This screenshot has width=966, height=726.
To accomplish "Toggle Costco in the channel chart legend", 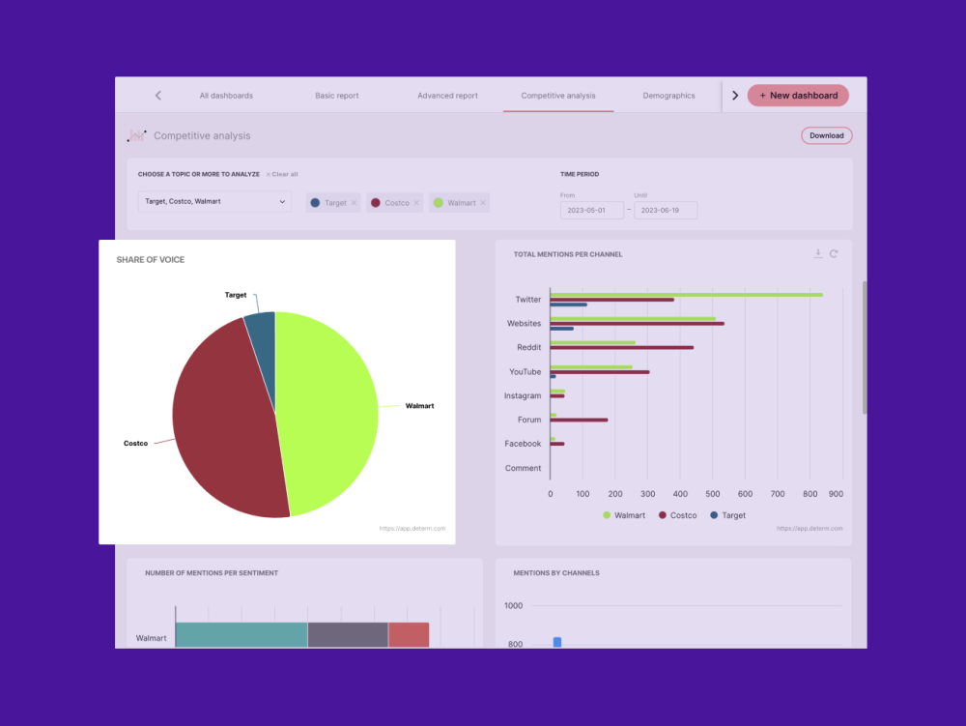I will pyautogui.click(x=677, y=515).
